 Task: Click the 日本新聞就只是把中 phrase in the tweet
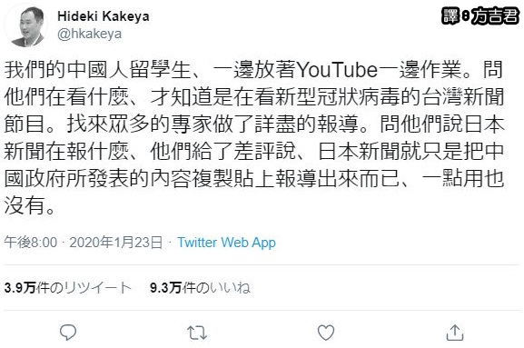tap(411, 152)
